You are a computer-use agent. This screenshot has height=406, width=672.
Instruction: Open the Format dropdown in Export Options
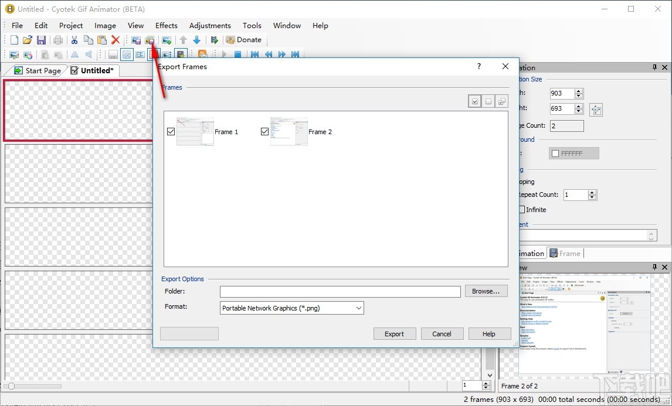(358, 308)
